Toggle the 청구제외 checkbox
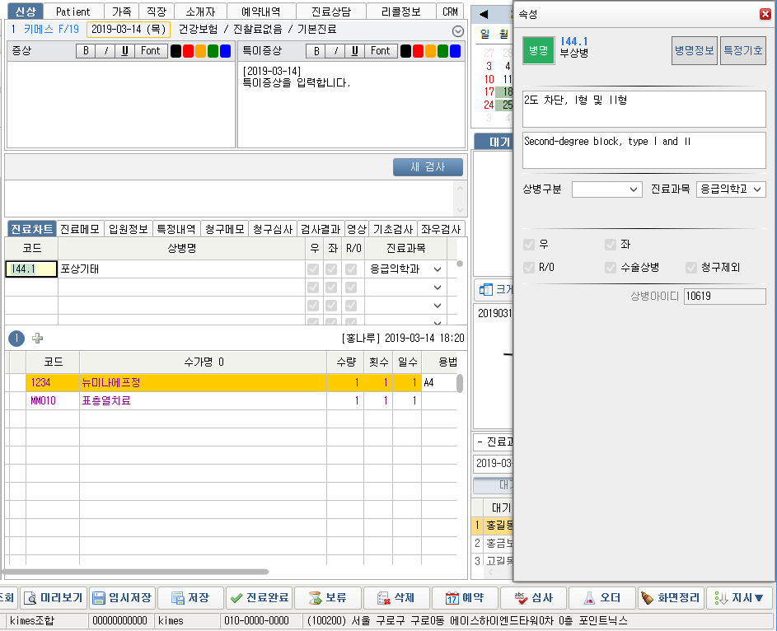The height and width of the screenshot is (631, 777). point(691,267)
